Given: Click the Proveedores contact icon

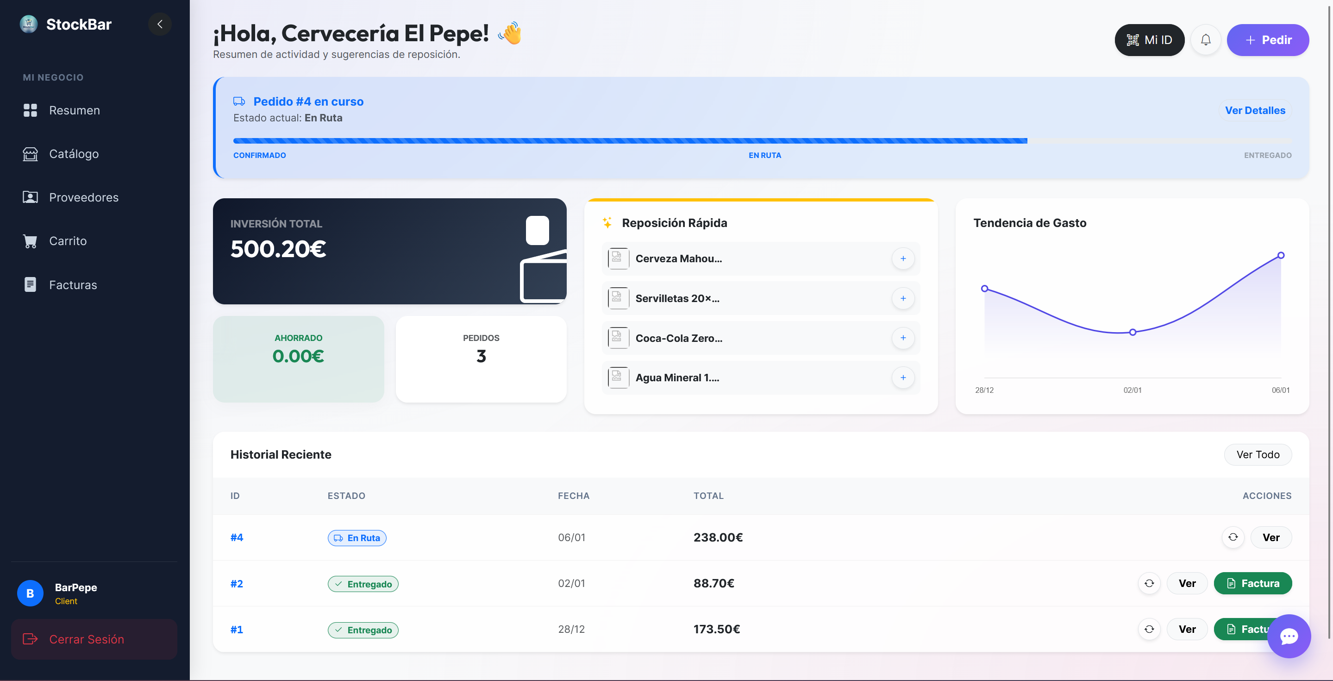Looking at the screenshot, I should 30,197.
